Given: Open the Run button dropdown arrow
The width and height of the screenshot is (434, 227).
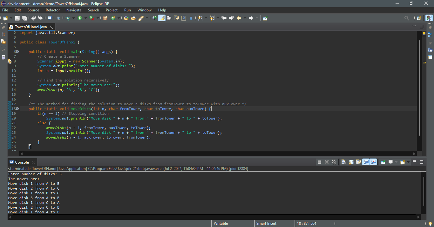Looking at the screenshot, I should 85,18.
